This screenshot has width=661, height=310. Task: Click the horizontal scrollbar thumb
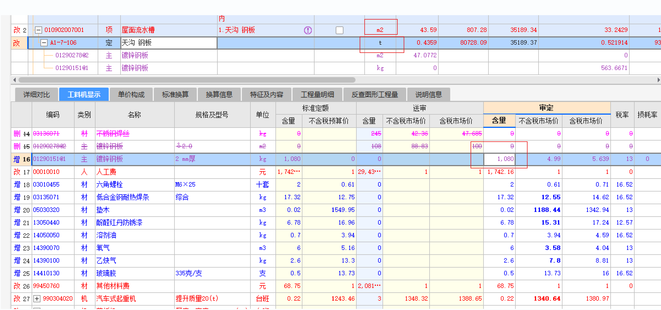coord(187,80)
